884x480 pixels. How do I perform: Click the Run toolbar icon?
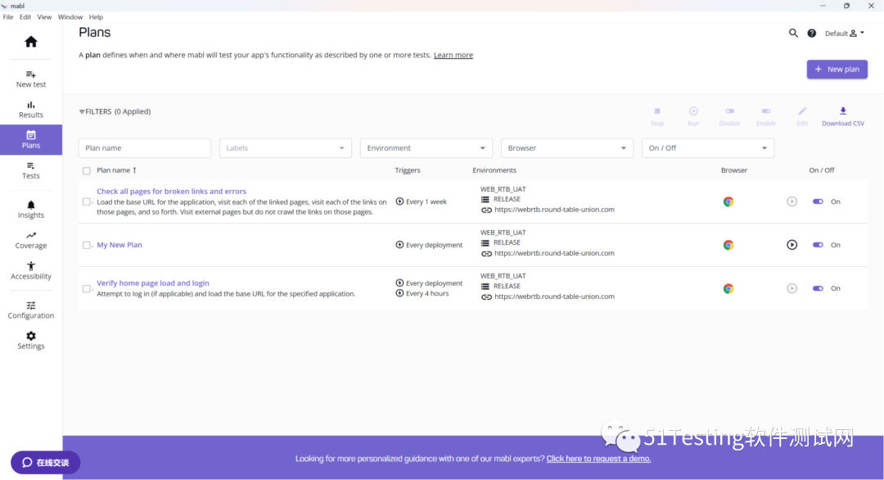click(x=693, y=117)
